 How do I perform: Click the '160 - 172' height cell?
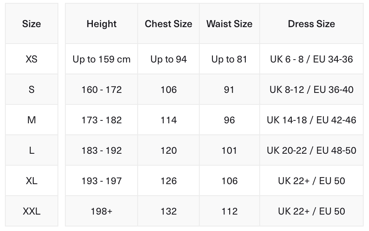[x=101, y=90]
